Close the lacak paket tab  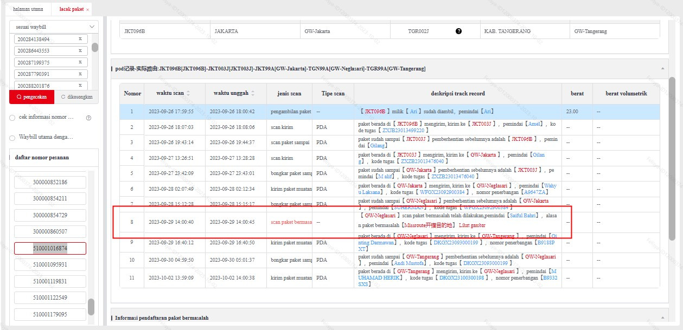(x=88, y=10)
